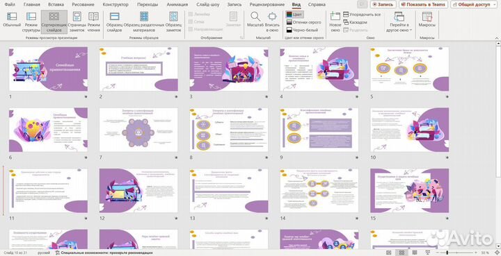Select Оттенки серого grayscale mode
This screenshot has width=501, height=256.
tap(303, 22)
